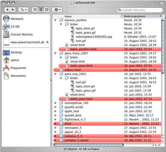Switch to icon view

coord(35,10)
